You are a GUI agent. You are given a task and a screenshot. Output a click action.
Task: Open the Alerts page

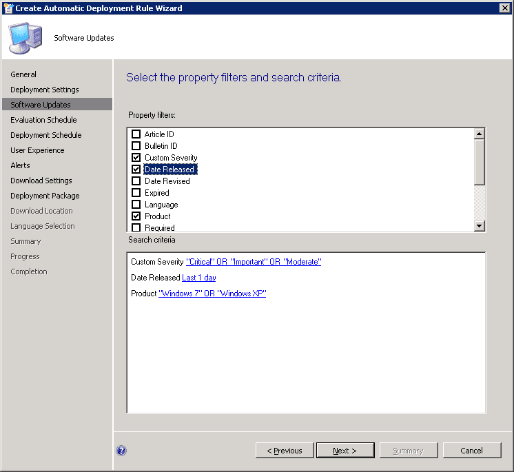point(20,165)
